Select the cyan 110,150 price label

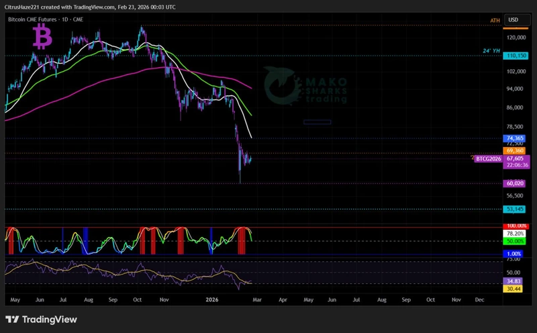coord(514,56)
